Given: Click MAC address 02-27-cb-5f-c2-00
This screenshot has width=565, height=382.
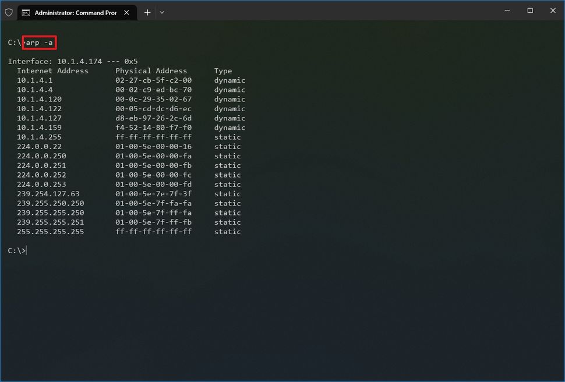Looking at the screenshot, I should 154,80.
